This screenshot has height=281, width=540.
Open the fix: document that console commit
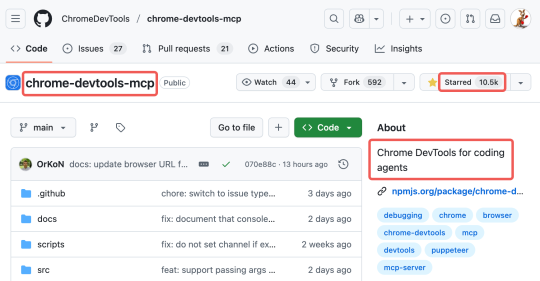(x=218, y=219)
